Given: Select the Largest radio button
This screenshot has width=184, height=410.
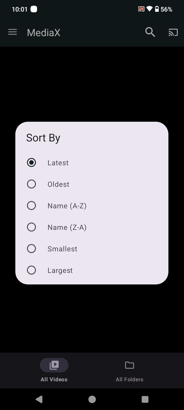Looking at the screenshot, I should (x=31, y=270).
